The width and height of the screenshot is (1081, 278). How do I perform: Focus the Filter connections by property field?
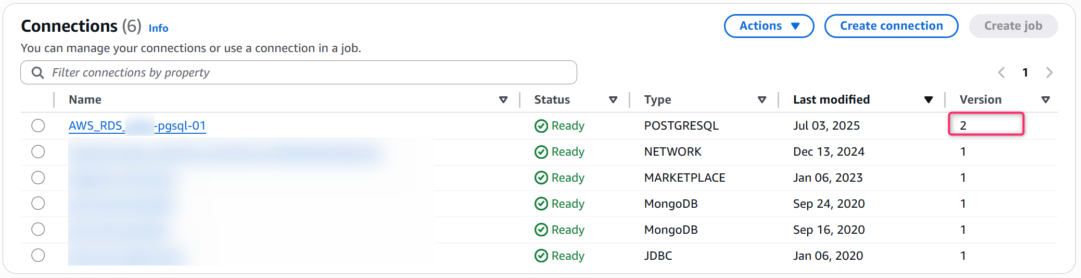coord(299,72)
